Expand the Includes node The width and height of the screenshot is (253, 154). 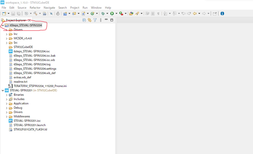coord(7,99)
